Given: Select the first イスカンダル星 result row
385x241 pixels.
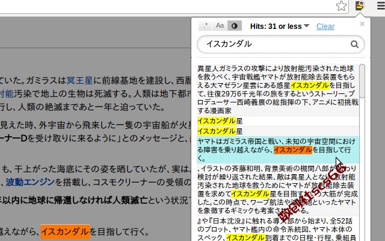Looking at the screenshot, I should pos(278,121).
